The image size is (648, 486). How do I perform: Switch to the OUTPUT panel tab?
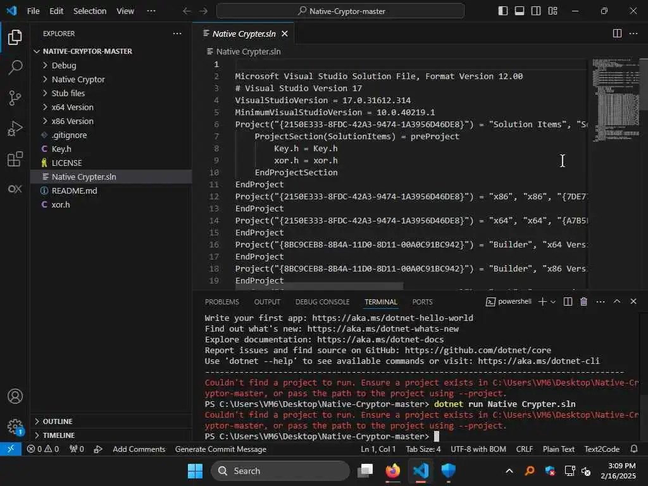[267, 302]
